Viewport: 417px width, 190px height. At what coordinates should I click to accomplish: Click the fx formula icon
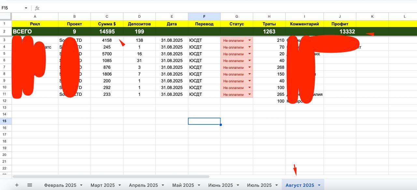37,8
